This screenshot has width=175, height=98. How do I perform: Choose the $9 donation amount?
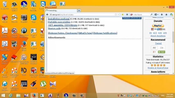point(151,33)
